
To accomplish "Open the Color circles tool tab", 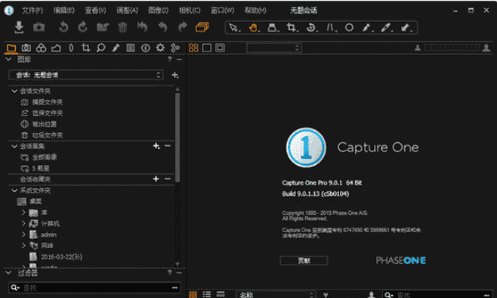I will tap(41, 48).
